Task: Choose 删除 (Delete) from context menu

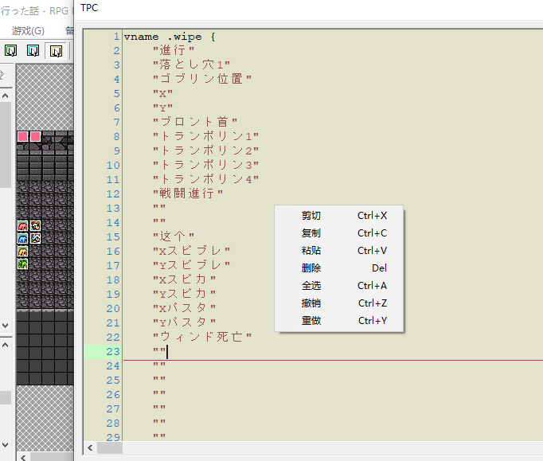Action: [x=339, y=268]
